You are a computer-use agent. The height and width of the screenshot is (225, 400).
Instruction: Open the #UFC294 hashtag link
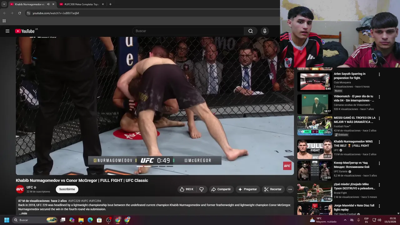[95, 201]
